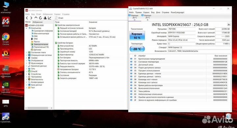Image resolution: width=237 pixels, height=128 pixels.
Task: Expand the DirectX tree node
Action: click(26, 72)
